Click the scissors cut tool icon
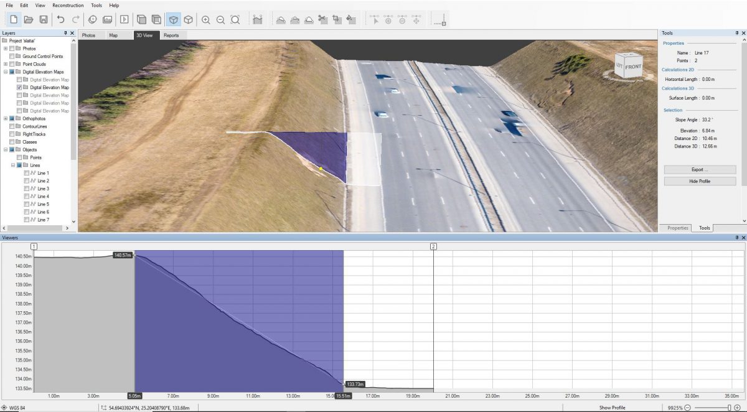The width and height of the screenshot is (747, 412). click(324, 19)
